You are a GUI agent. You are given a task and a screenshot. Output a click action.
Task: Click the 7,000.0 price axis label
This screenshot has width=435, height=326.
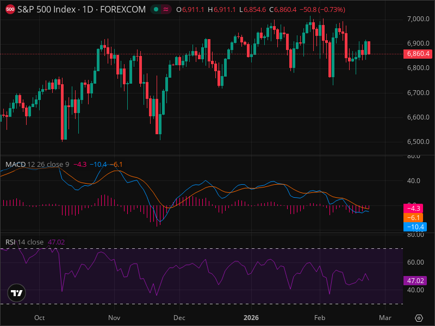coord(418,19)
